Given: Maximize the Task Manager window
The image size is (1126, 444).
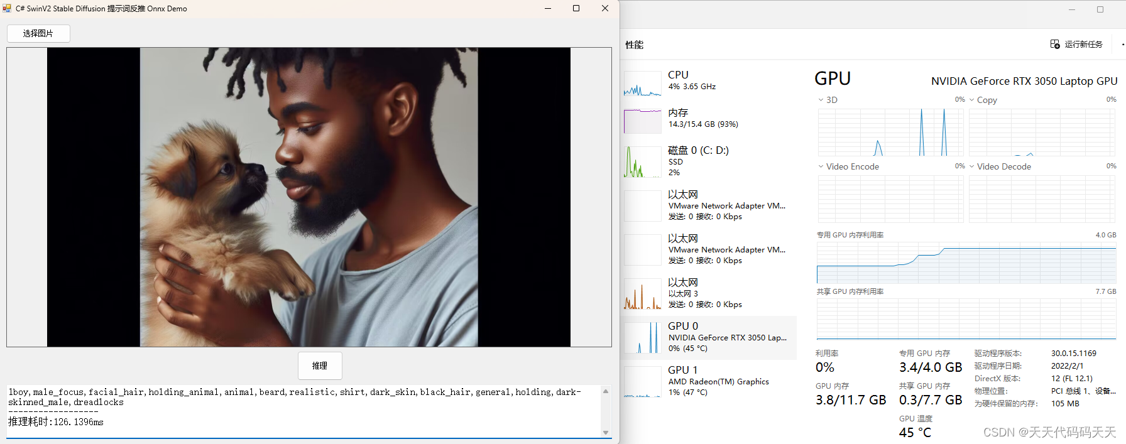Looking at the screenshot, I should coord(1100,9).
